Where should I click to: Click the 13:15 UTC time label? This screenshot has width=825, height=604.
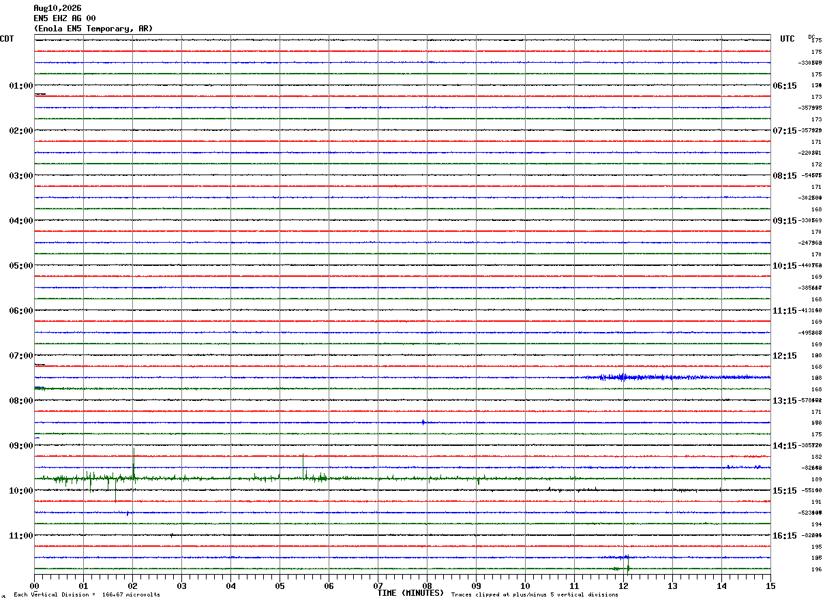pos(785,401)
